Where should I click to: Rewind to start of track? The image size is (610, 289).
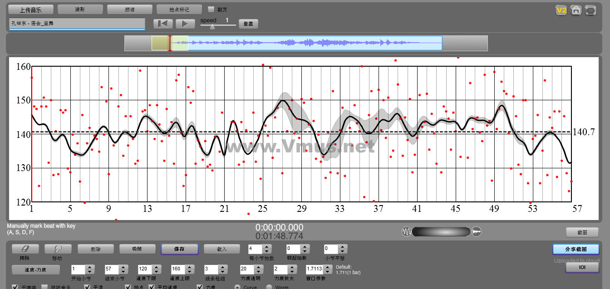coord(163,24)
